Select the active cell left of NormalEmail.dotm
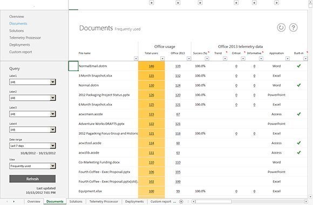This screenshot has width=313, height=205. tap(73, 66)
